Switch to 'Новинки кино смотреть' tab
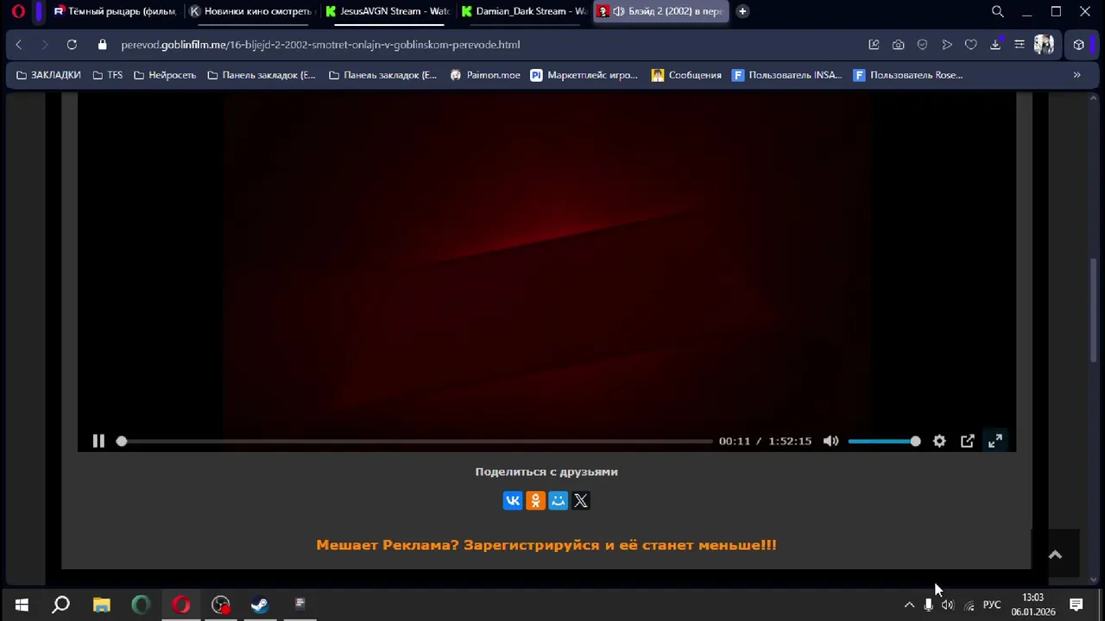1105x621 pixels. pos(250,11)
